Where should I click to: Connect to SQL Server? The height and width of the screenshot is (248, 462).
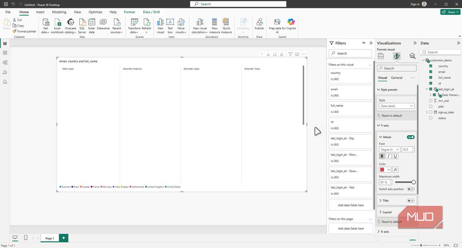82,26
